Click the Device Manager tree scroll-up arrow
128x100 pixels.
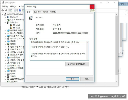[116, 15]
